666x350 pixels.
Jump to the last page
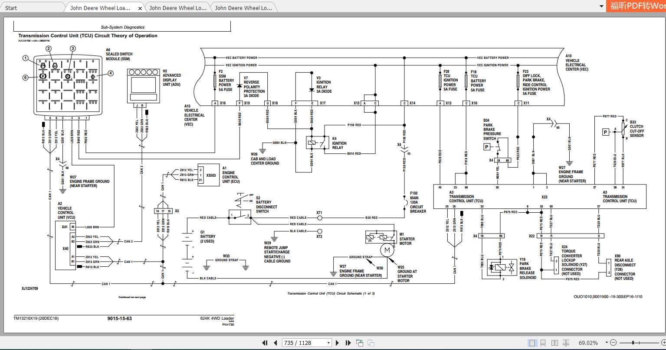click(348, 343)
